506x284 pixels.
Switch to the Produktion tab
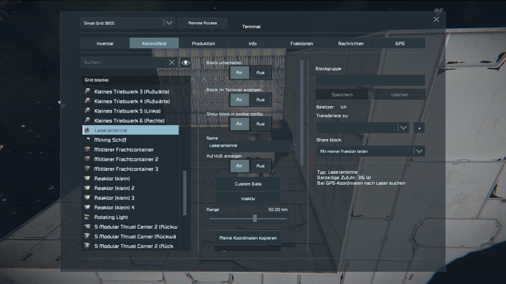pos(203,43)
